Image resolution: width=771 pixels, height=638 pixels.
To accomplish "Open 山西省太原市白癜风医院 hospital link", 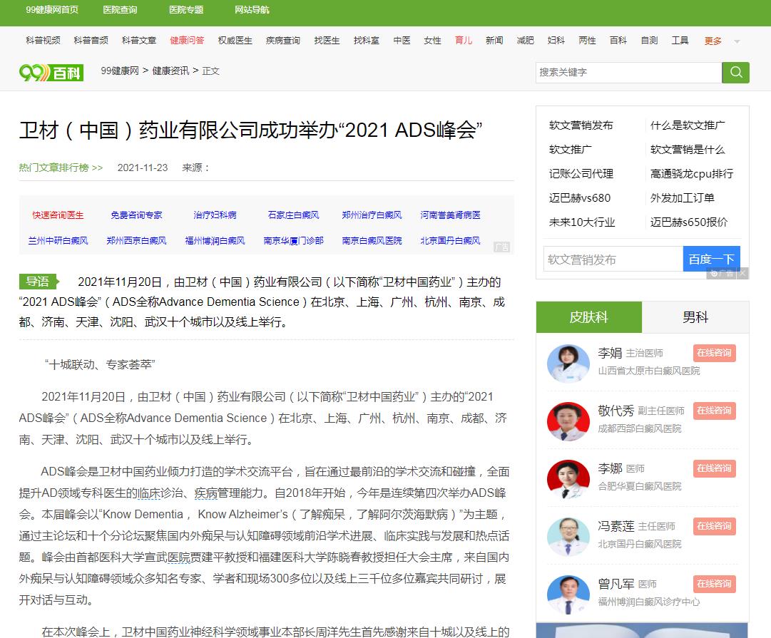I will pyautogui.click(x=649, y=371).
